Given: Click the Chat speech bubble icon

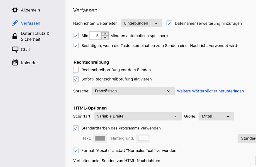Looking at the screenshot, I should point(15,50).
